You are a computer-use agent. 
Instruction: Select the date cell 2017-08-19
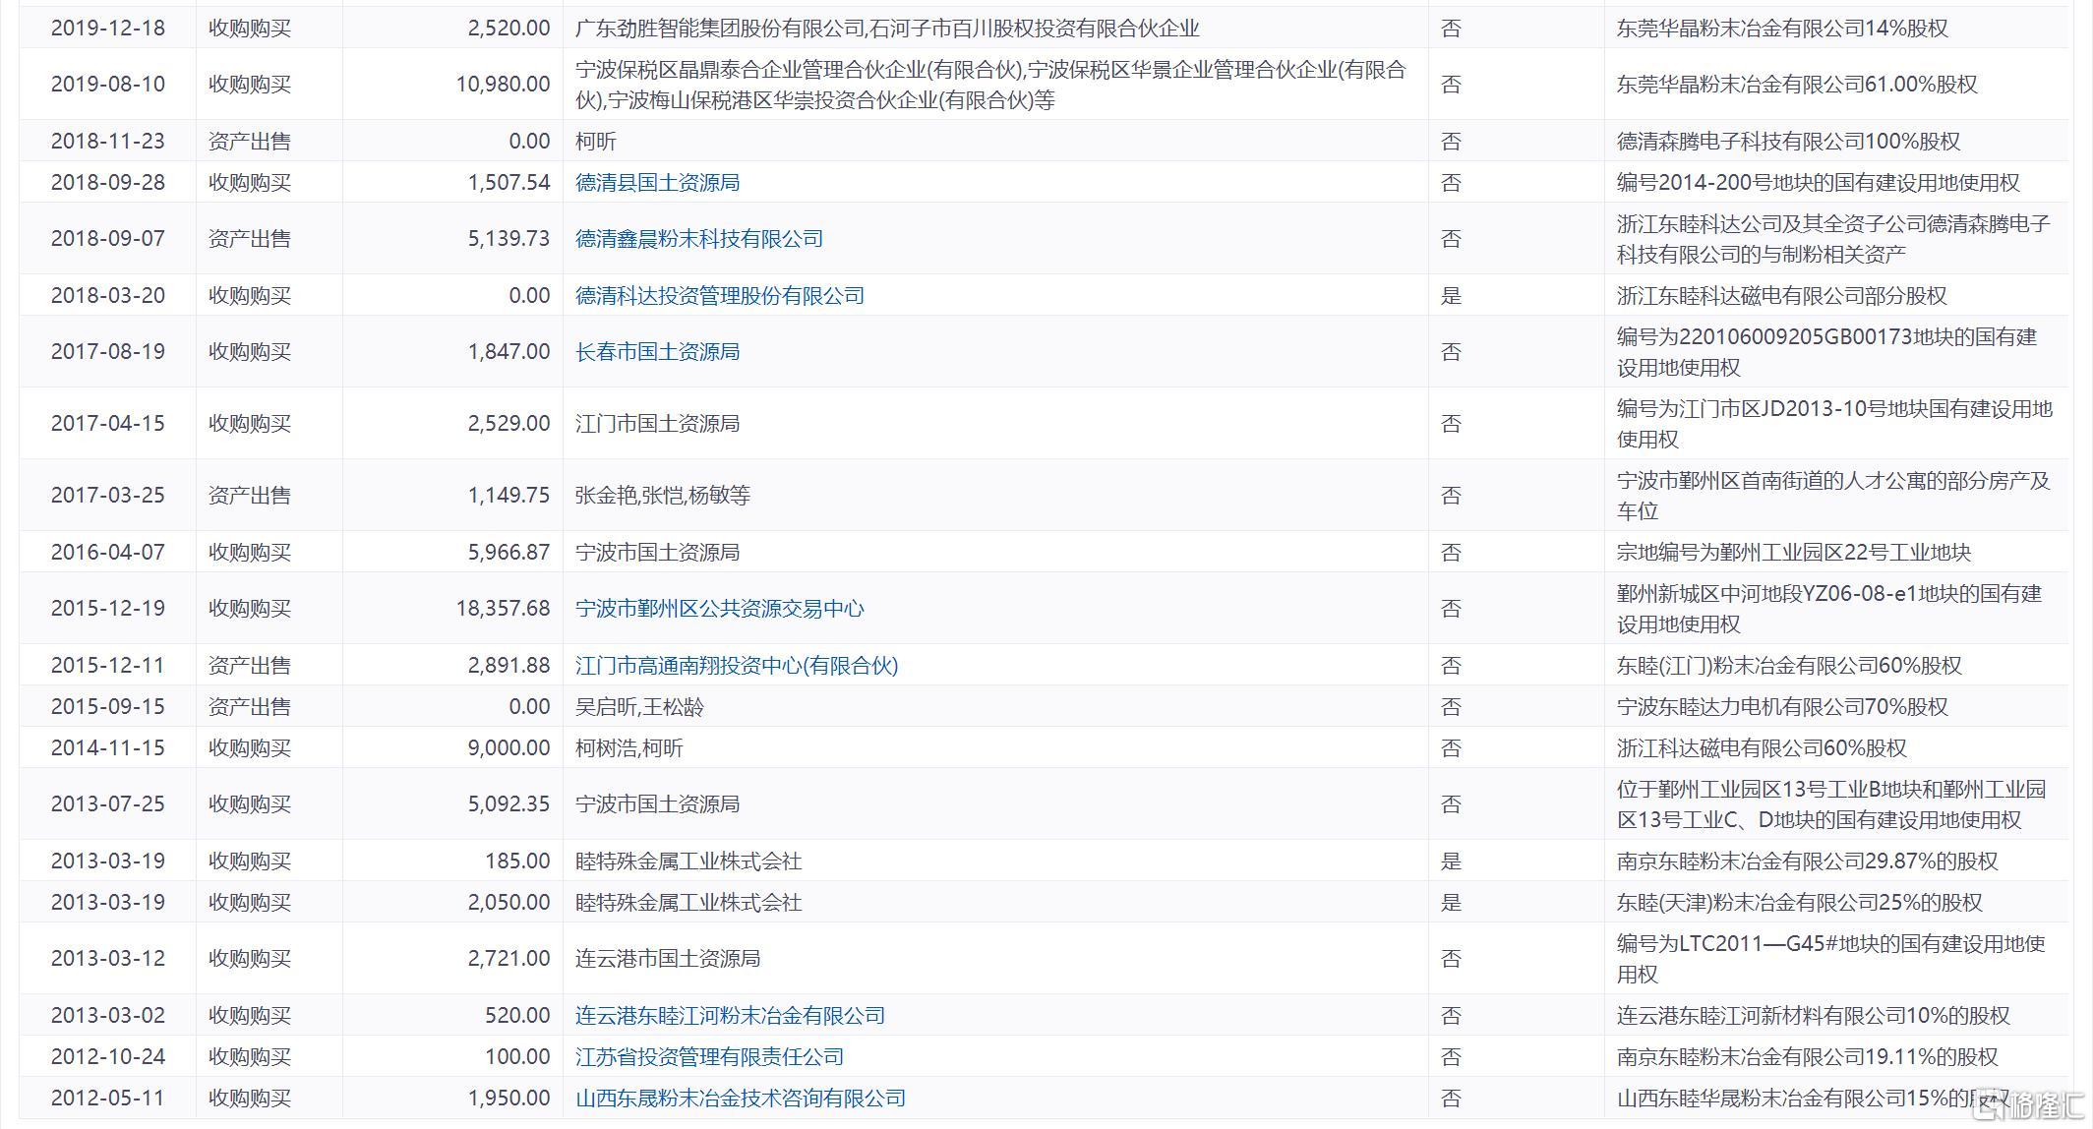pos(108,351)
